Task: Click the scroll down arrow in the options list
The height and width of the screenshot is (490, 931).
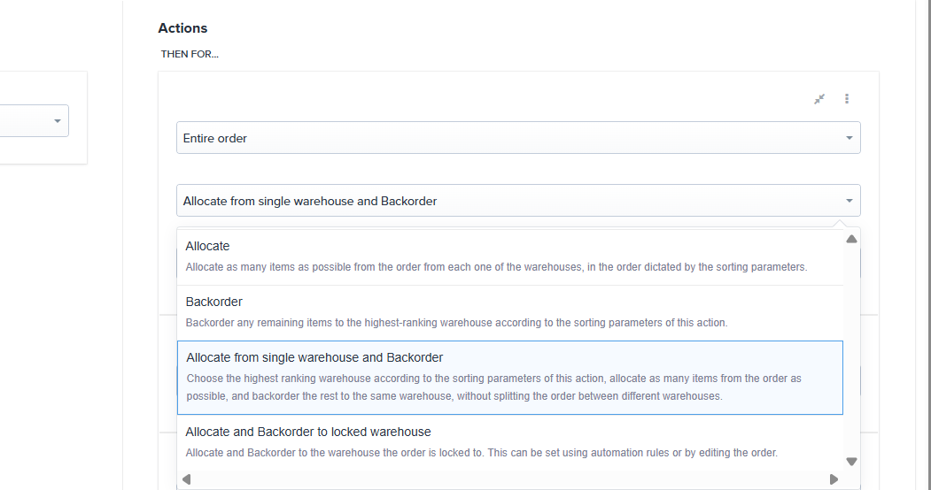Action: [851, 461]
